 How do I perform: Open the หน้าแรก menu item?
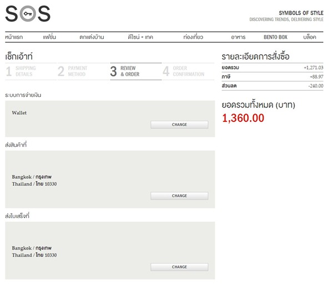(x=14, y=37)
